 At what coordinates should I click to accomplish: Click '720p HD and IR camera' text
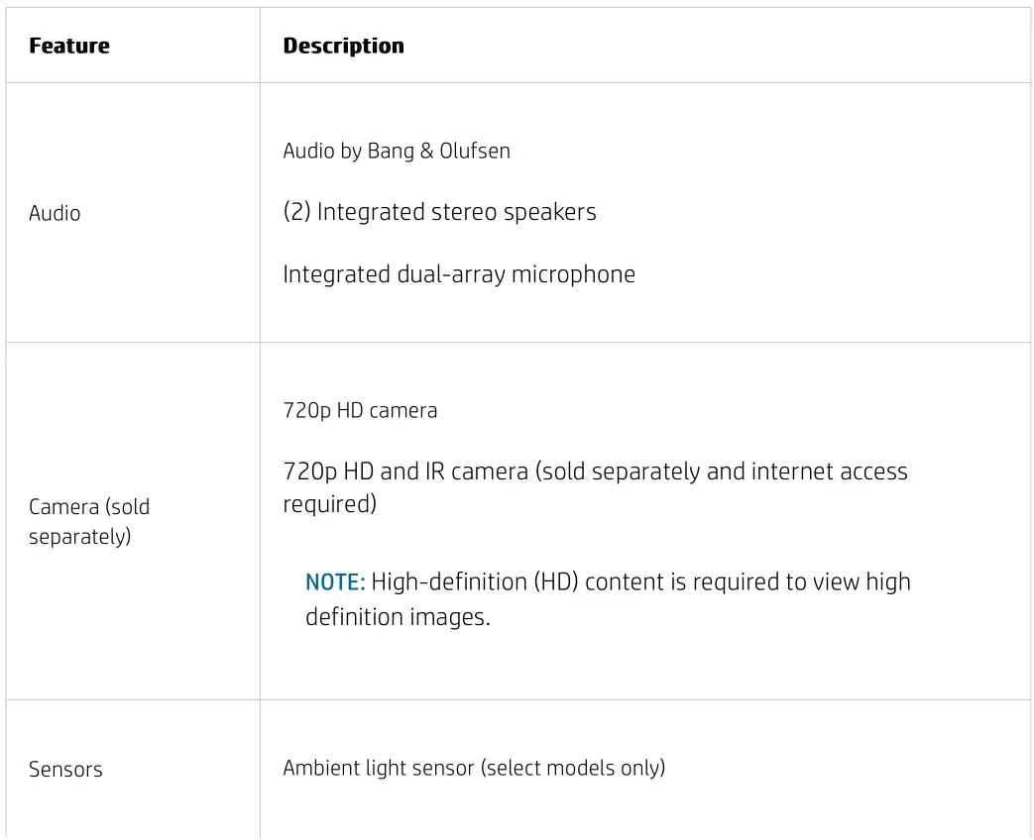click(404, 472)
